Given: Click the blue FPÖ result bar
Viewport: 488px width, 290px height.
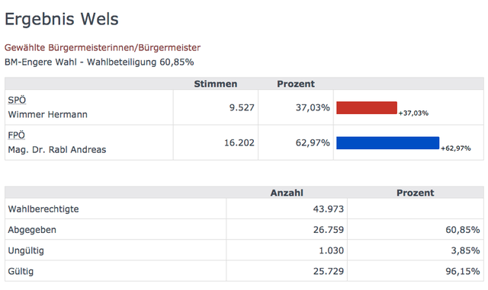Looking at the screenshot, I should [388, 142].
